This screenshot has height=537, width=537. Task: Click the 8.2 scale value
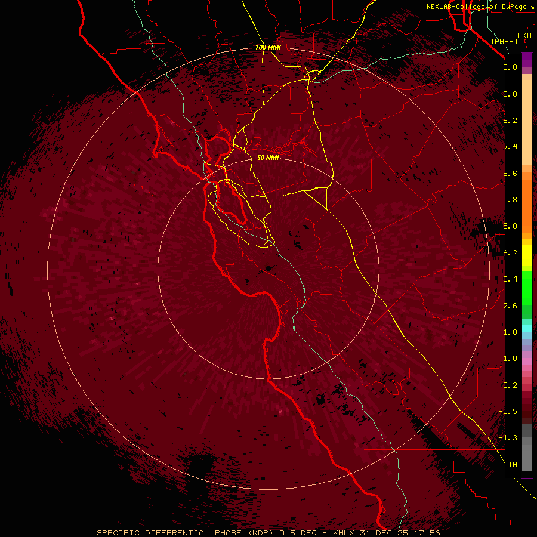tap(510, 120)
